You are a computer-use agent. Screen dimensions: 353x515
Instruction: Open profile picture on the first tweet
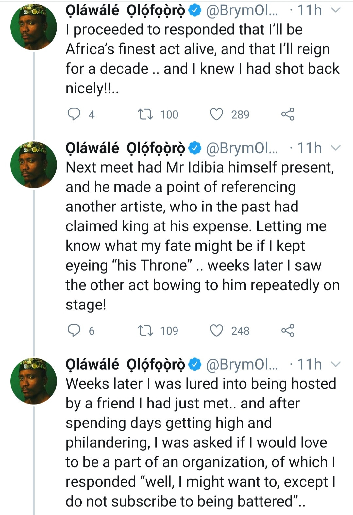34,27
